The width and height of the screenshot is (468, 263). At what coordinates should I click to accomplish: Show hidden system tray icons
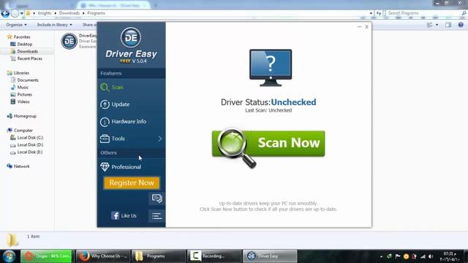point(381,256)
